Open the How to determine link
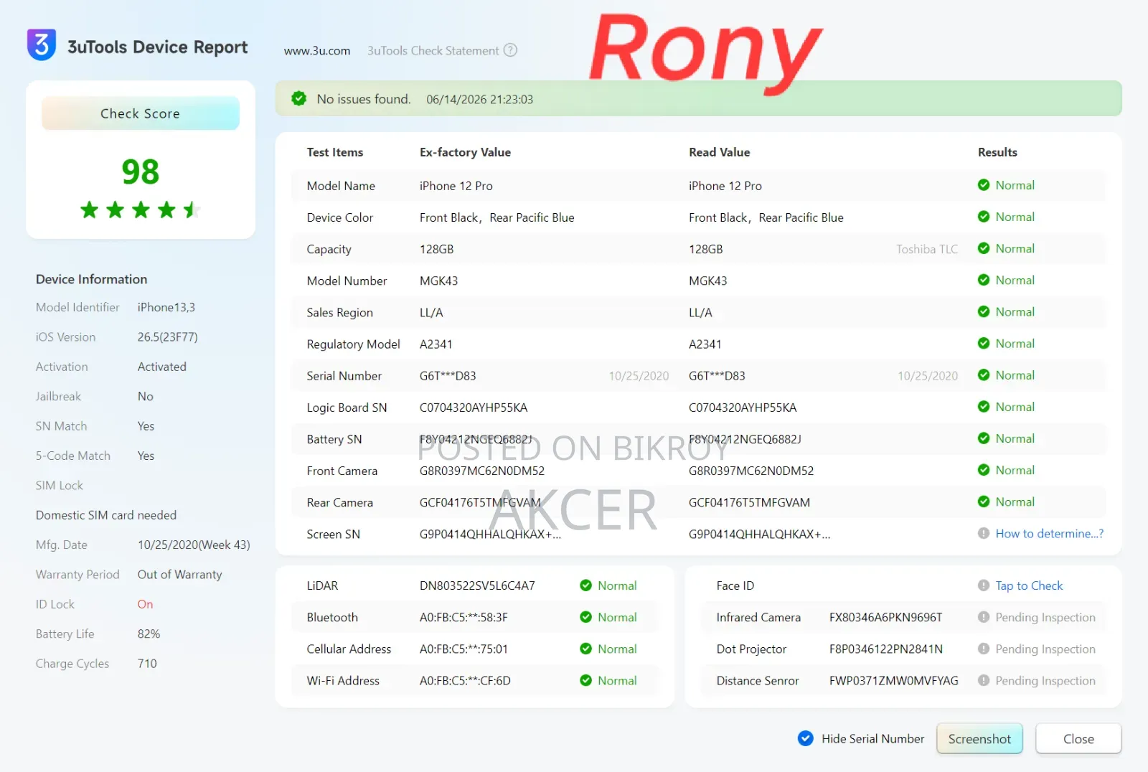 pyautogui.click(x=1050, y=533)
